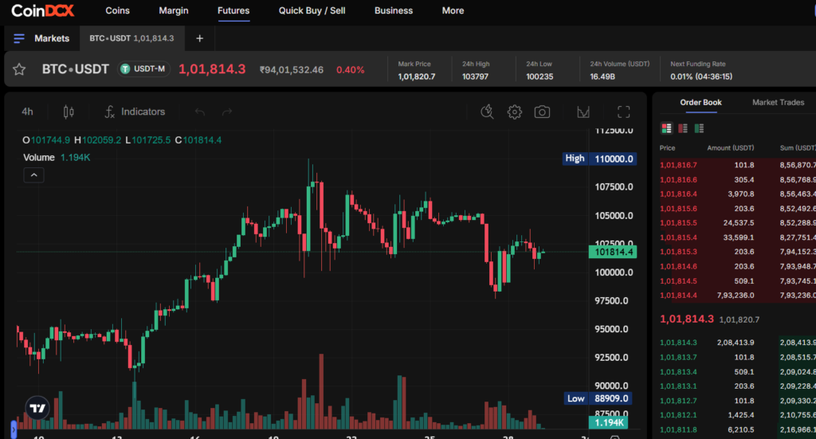
Task: Click the 0.40% change value
Action: (351, 69)
